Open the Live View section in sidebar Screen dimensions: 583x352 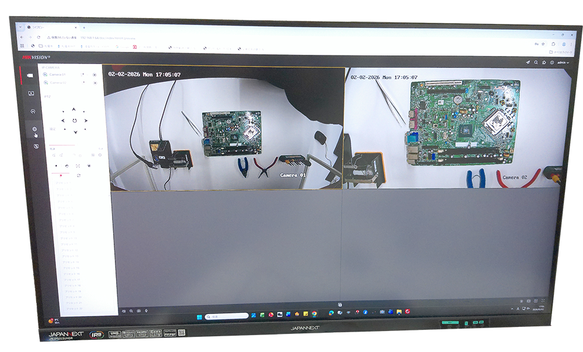pos(30,75)
